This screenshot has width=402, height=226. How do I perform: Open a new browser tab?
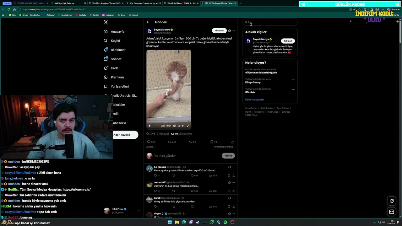click(241, 3)
